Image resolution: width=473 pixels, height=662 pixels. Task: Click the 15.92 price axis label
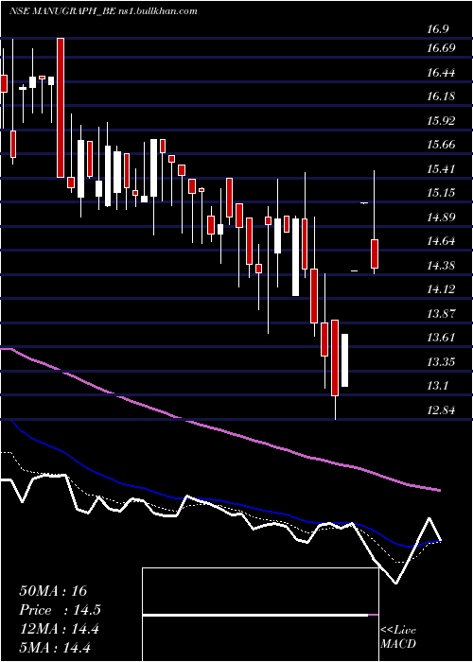click(441, 121)
